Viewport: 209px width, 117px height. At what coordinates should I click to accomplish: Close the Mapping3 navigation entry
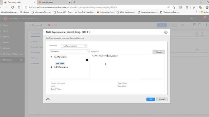point(21,60)
